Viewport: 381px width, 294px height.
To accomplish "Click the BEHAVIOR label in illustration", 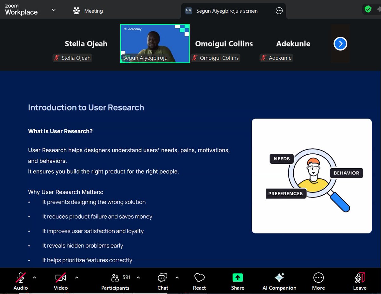I will [346, 173].
